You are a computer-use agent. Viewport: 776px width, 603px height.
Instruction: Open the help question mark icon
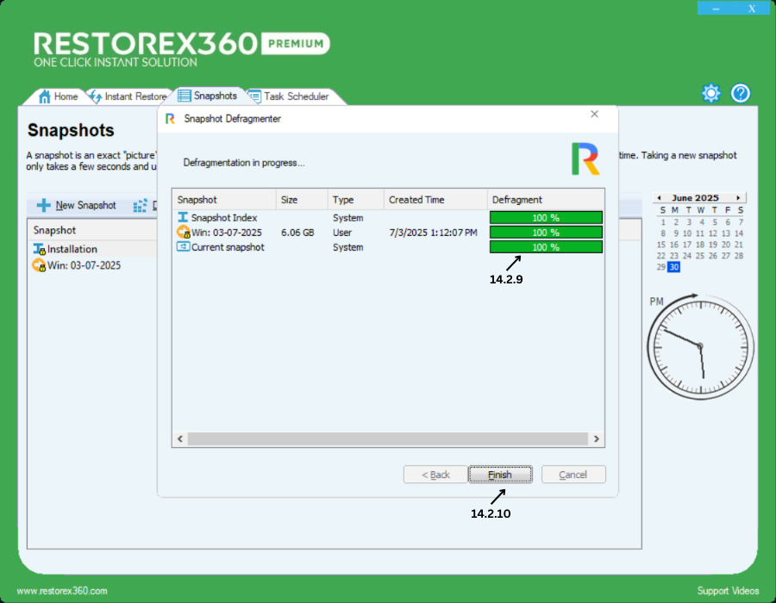741,94
